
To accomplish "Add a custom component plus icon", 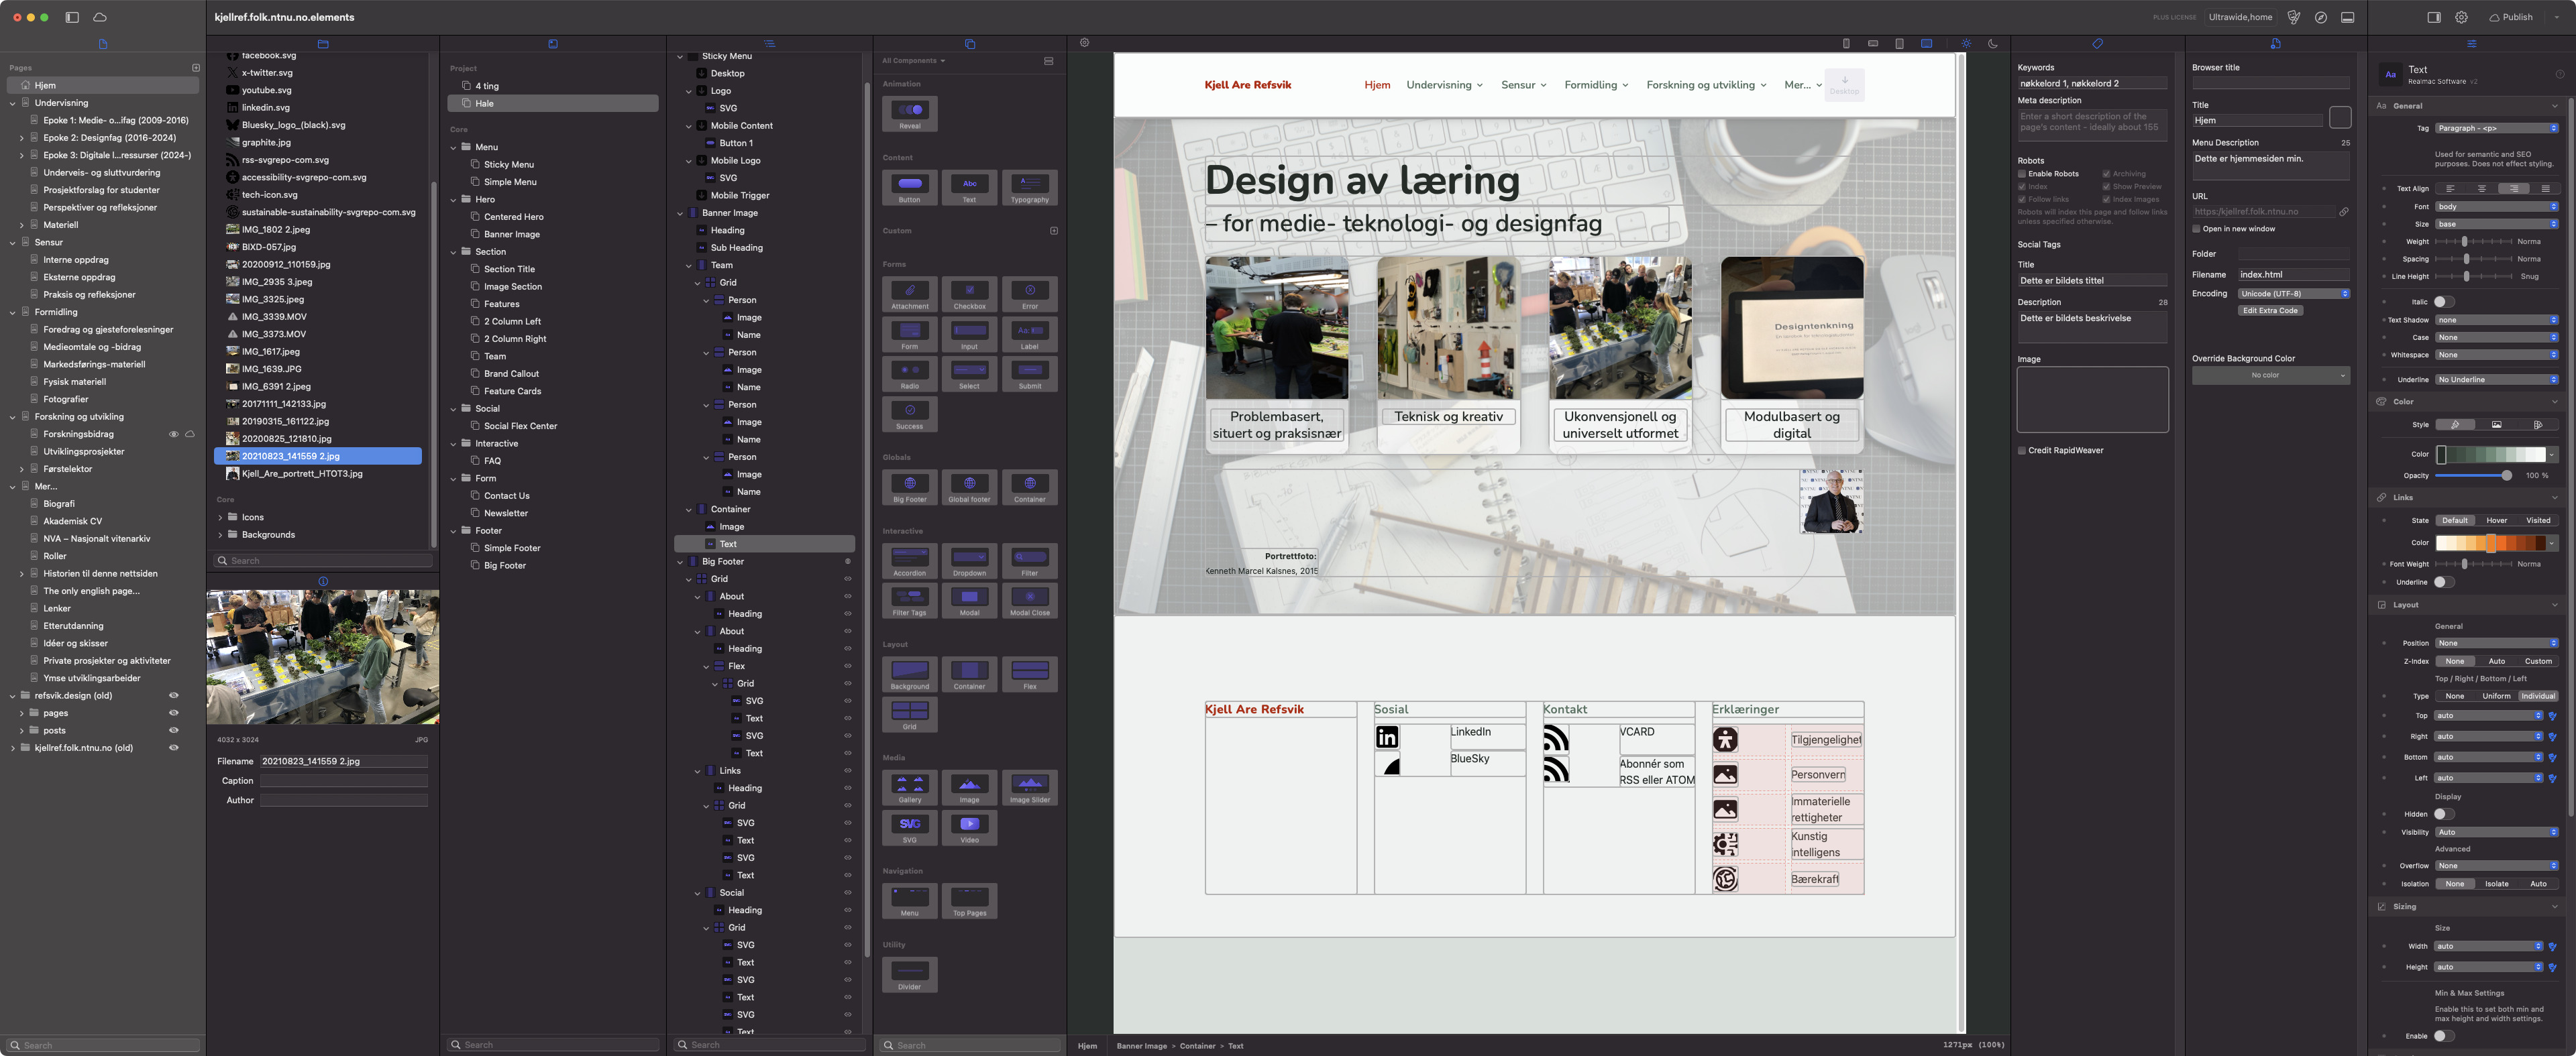I will pyautogui.click(x=1053, y=231).
